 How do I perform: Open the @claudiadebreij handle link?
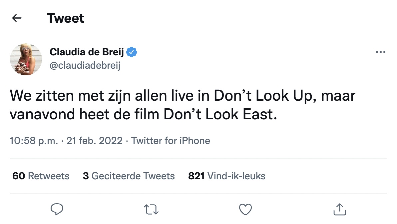point(85,66)
